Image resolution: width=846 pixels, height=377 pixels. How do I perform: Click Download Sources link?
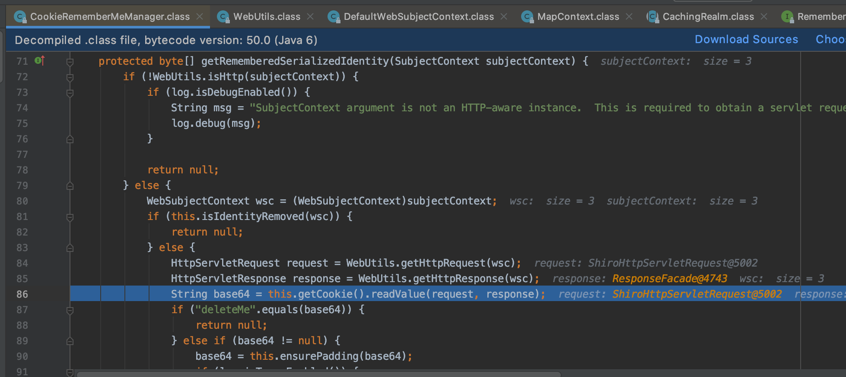point(746,39)
